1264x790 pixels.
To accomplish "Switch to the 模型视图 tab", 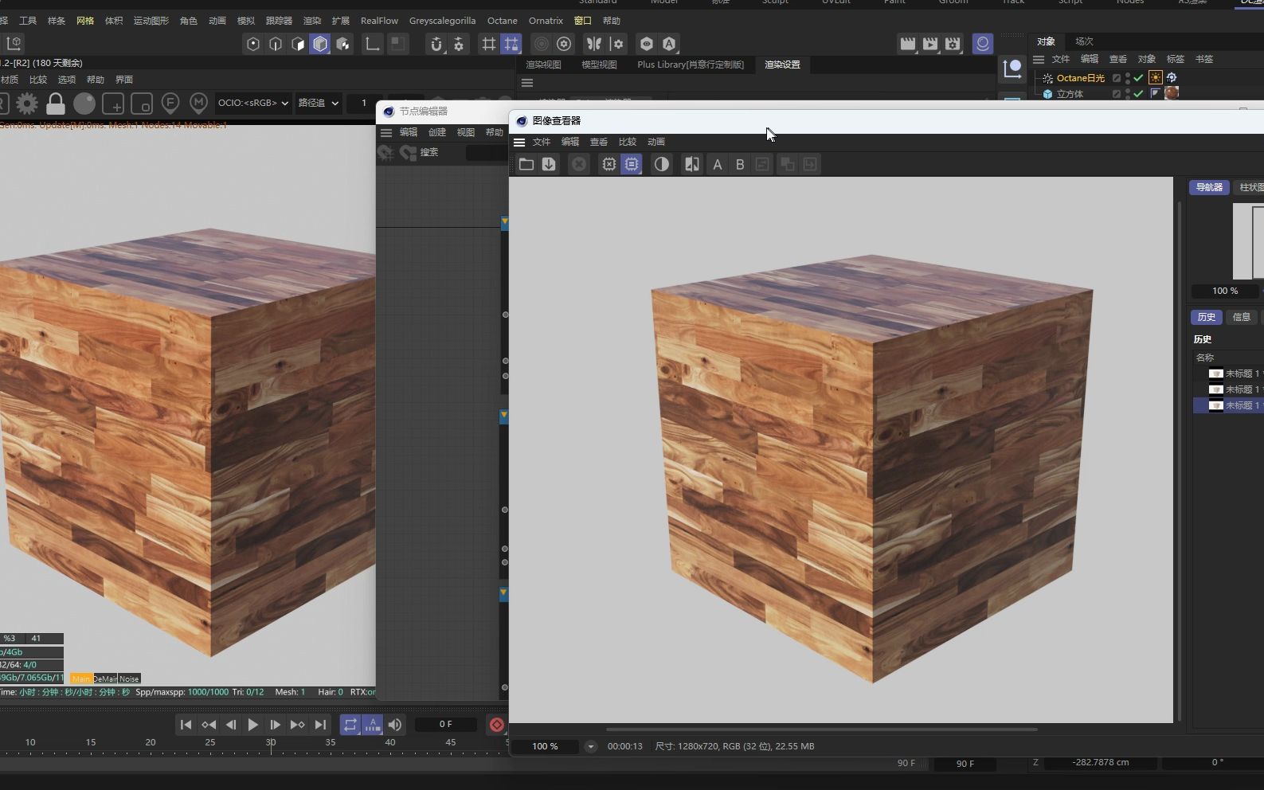I will point(599,65).
